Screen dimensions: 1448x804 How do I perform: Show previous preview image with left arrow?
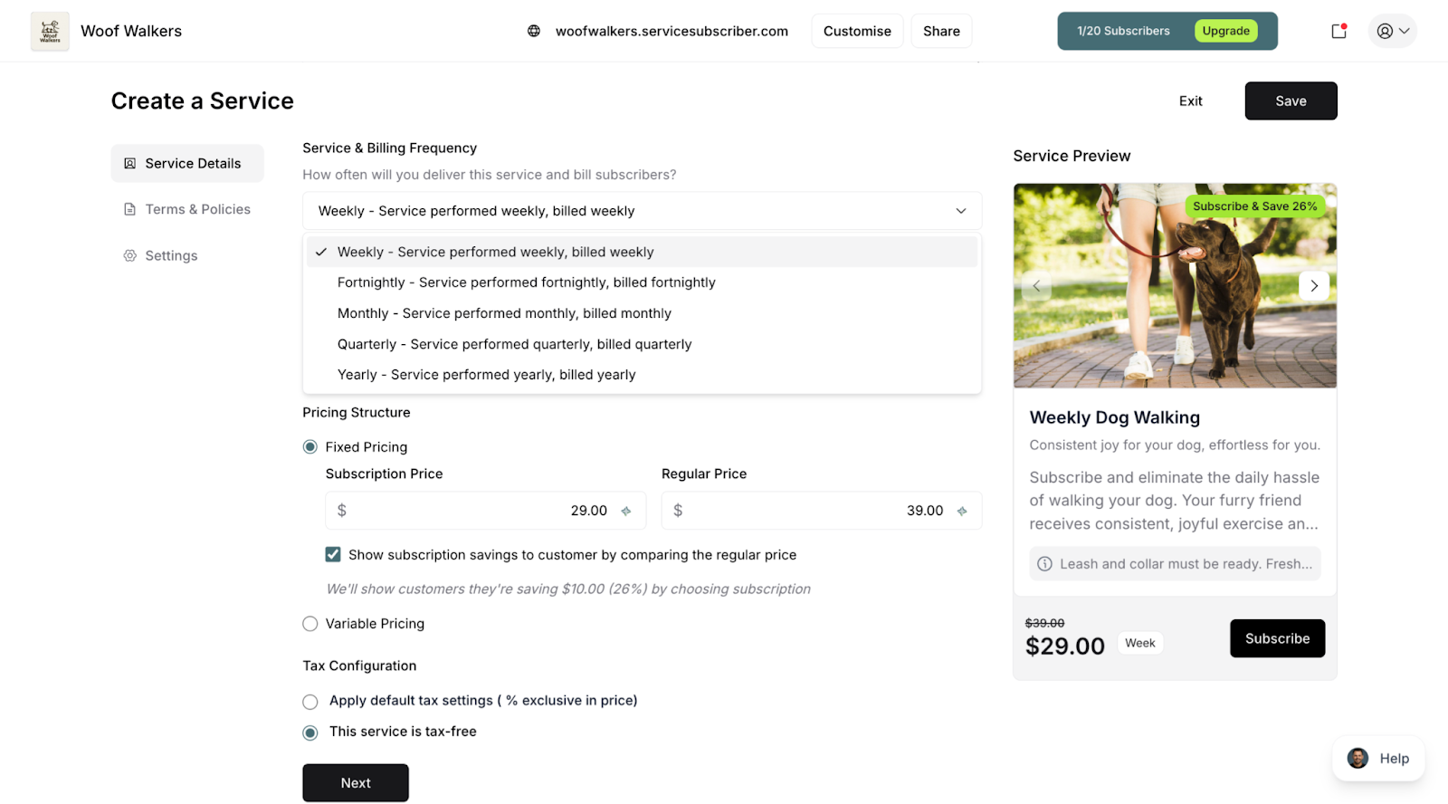(1036, 286)
